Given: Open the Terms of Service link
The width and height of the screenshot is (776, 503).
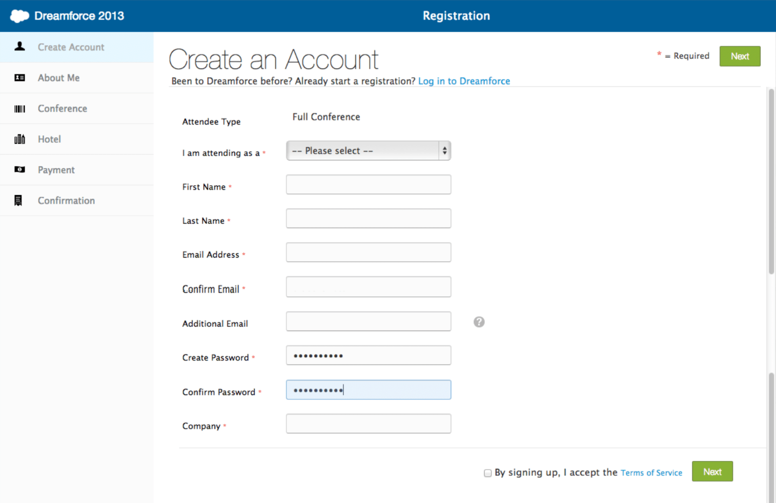Looking at the screenshot, I should (x=651, y=473).
